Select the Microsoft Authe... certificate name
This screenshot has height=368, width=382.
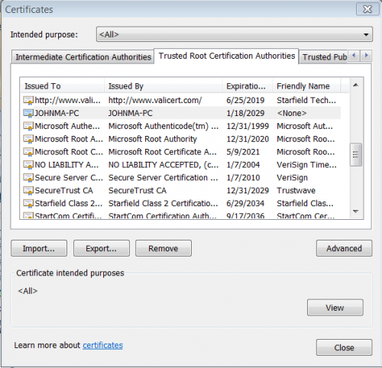point(67,126)
